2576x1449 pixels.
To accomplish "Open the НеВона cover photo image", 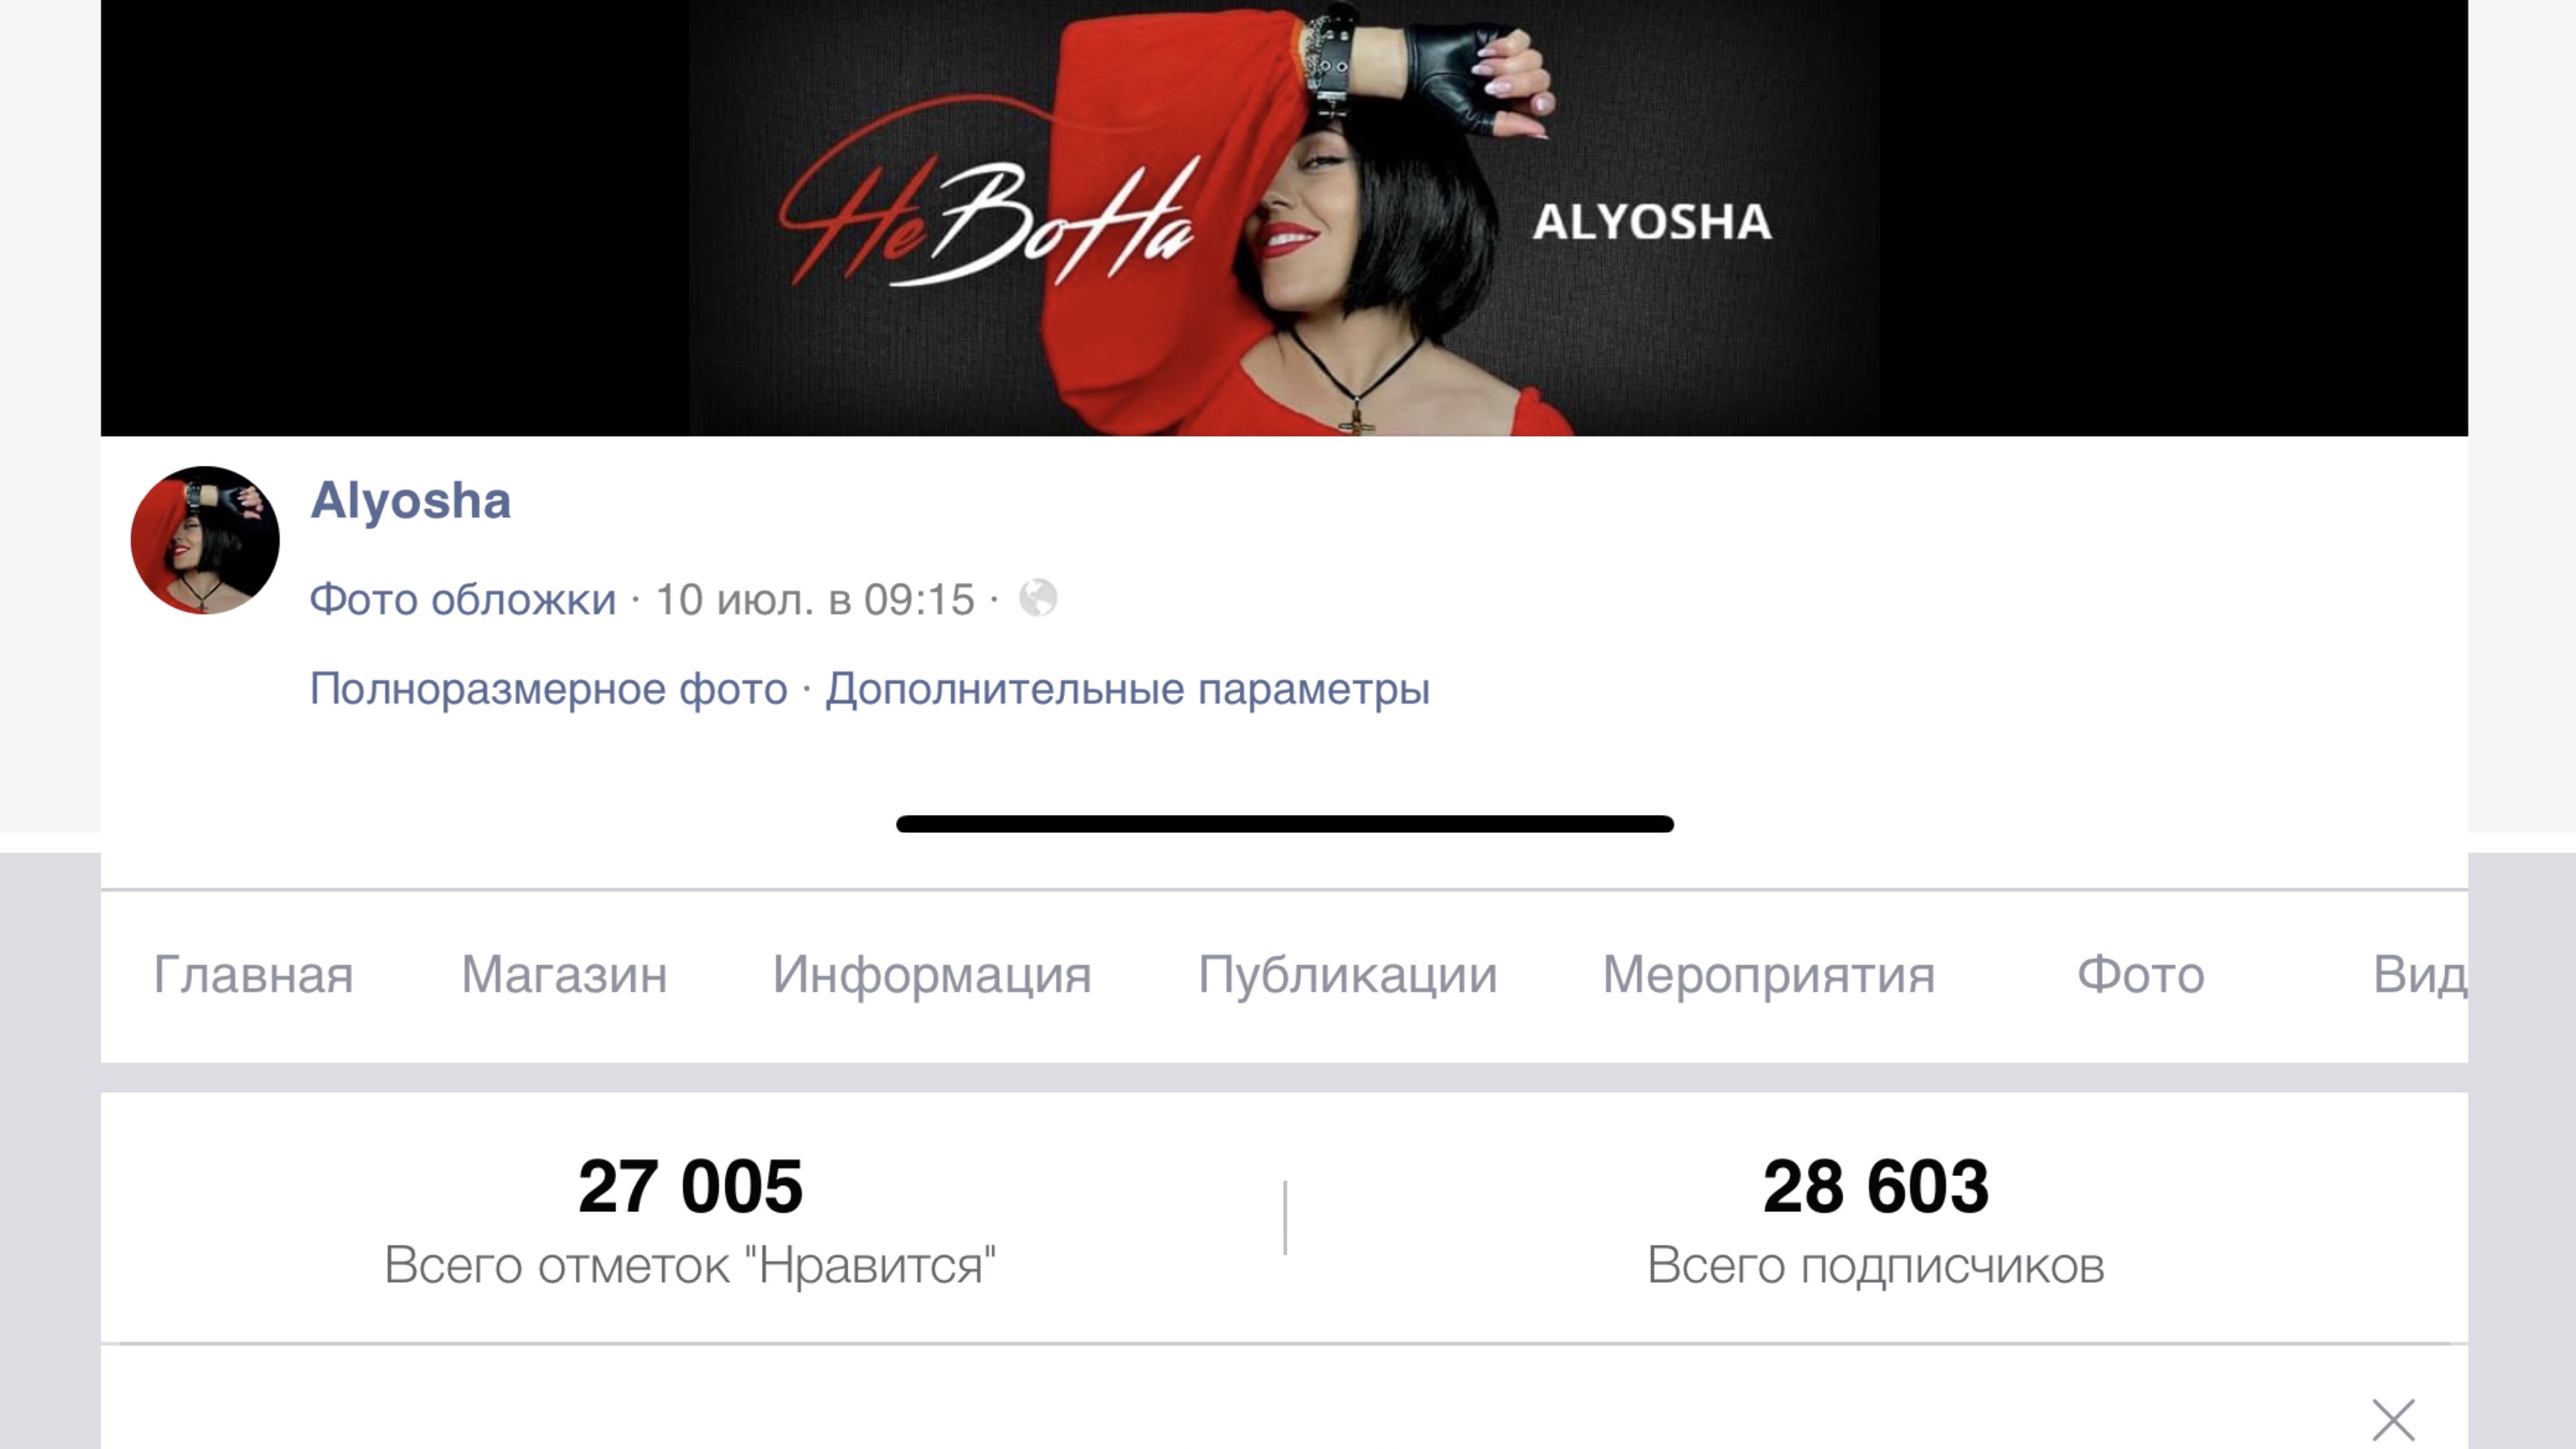I will coord(1284,217).
